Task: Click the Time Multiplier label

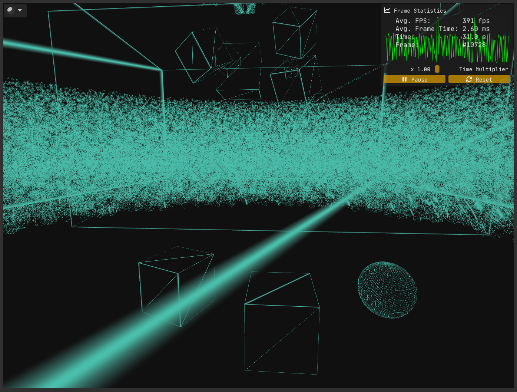Action: pos(483,69)
